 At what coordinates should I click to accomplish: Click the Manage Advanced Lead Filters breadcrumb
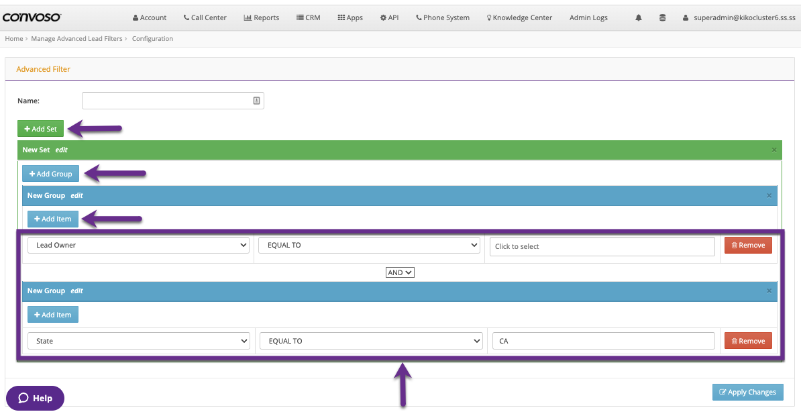(x=76, y=39)
